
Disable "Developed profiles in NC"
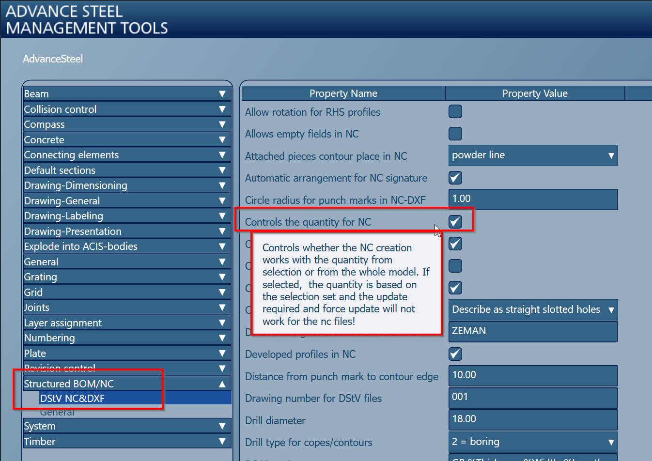point(455,354)
